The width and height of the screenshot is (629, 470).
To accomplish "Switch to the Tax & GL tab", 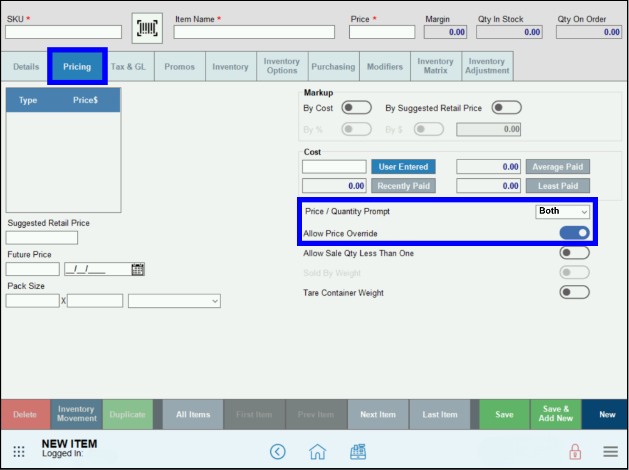I will click(128, 67).
